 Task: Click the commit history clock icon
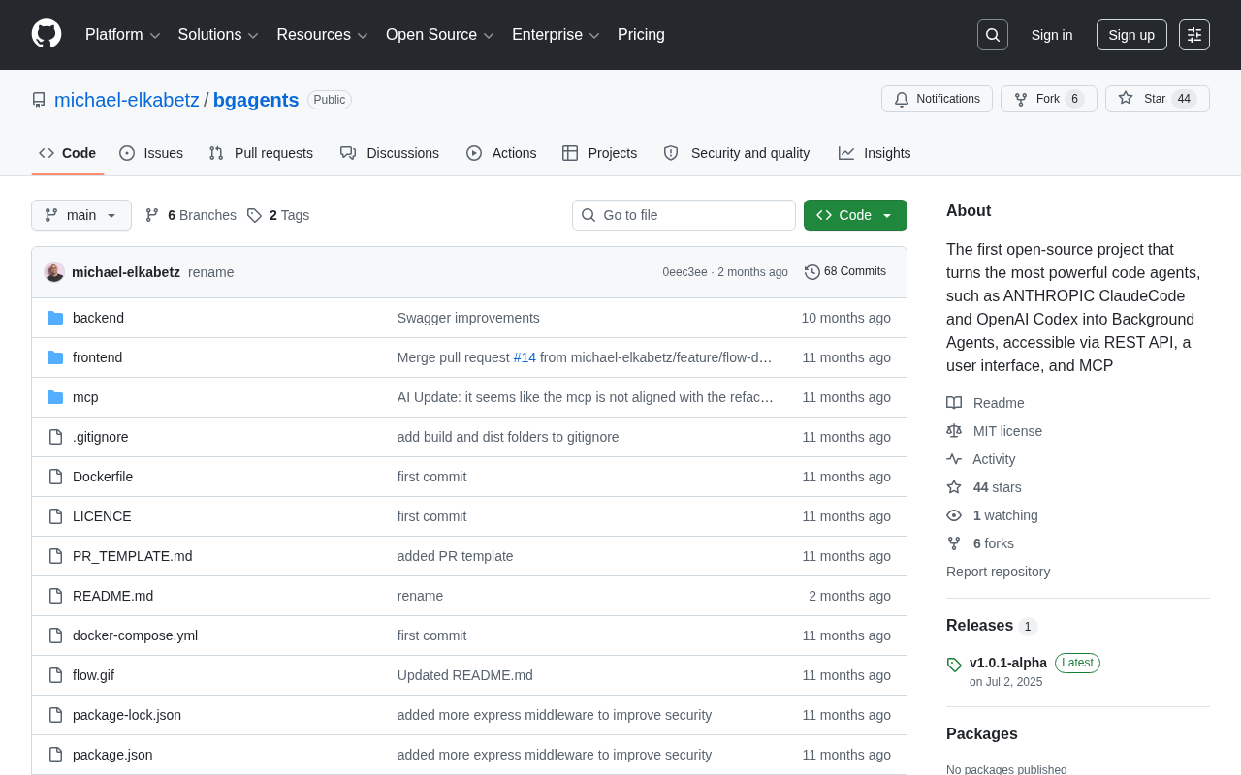click(812, 272)
